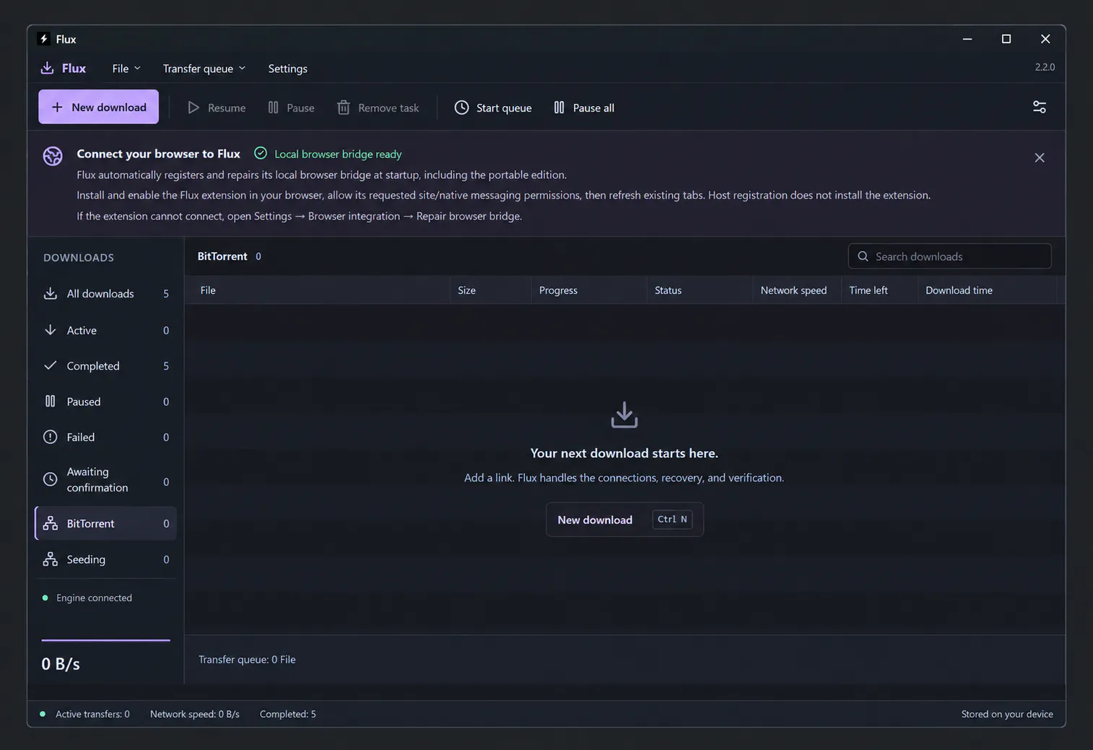This screenshot has width=1093, height=750.
Task: Dismiss the browser connection banner
Action: [1039, 157]
